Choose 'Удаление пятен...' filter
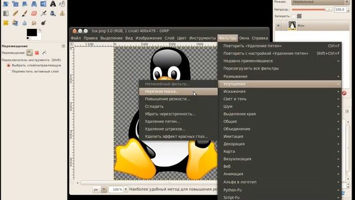 [178, 121]
